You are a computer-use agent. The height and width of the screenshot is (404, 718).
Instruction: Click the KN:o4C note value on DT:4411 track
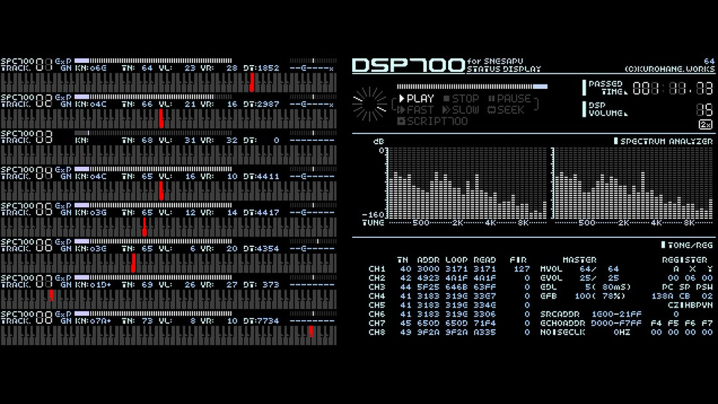coord(90,177)
